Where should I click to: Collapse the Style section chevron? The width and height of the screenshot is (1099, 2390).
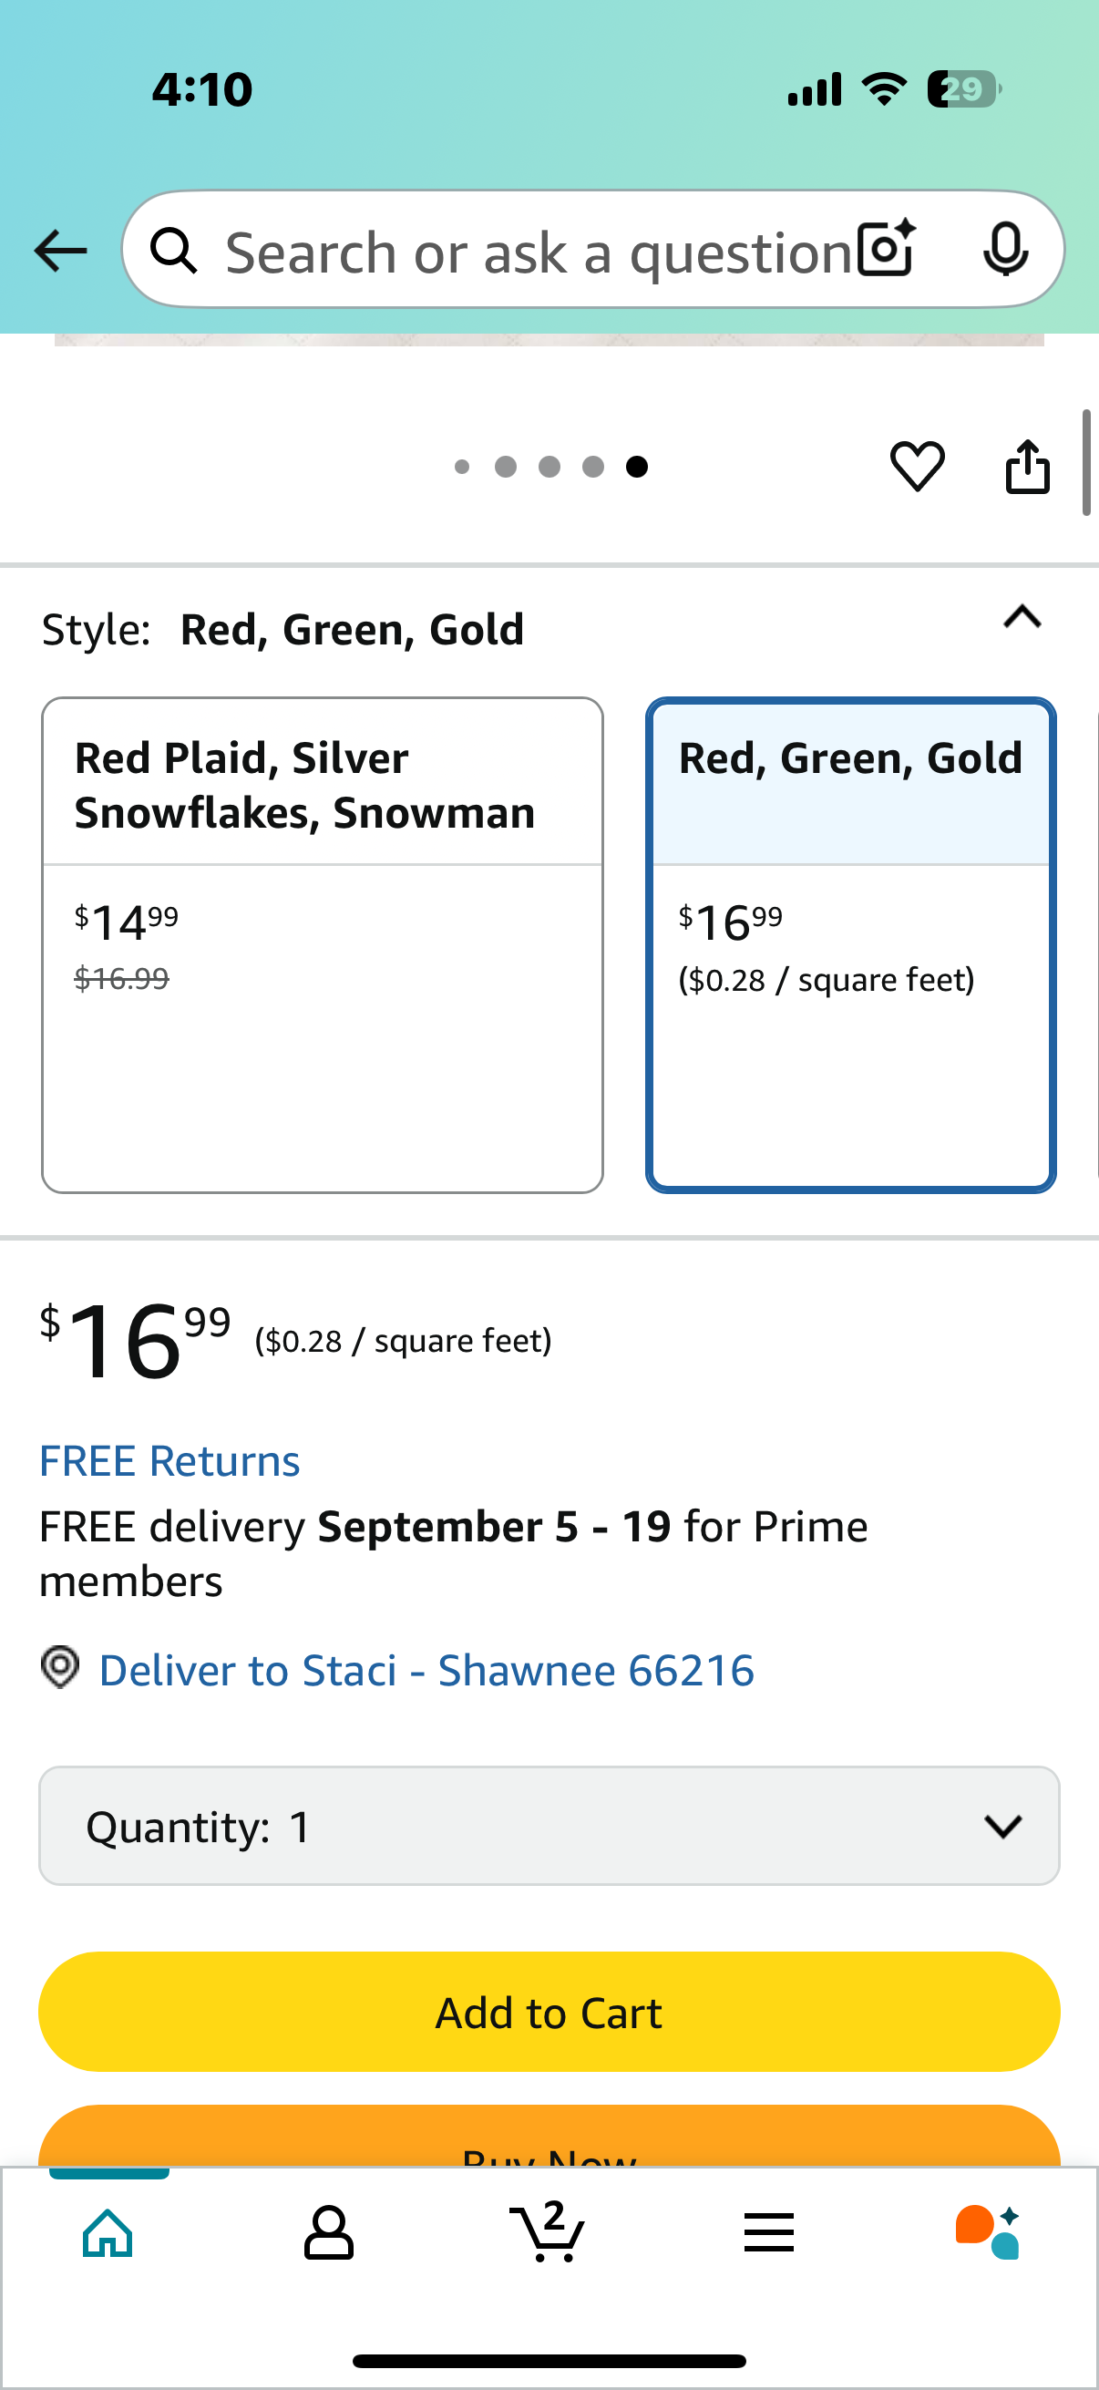1022,617
